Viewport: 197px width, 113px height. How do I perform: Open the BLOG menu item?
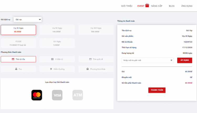(x=172, y=6)
